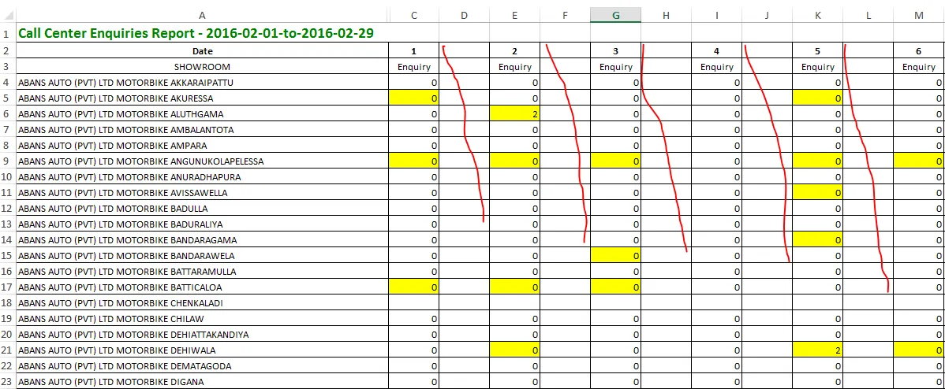Click yellow date 6 cell in ANGUNUKOLAPELESSA row
Screen dimensions: 945x389
pyautogui.click(x=918, y=161)
